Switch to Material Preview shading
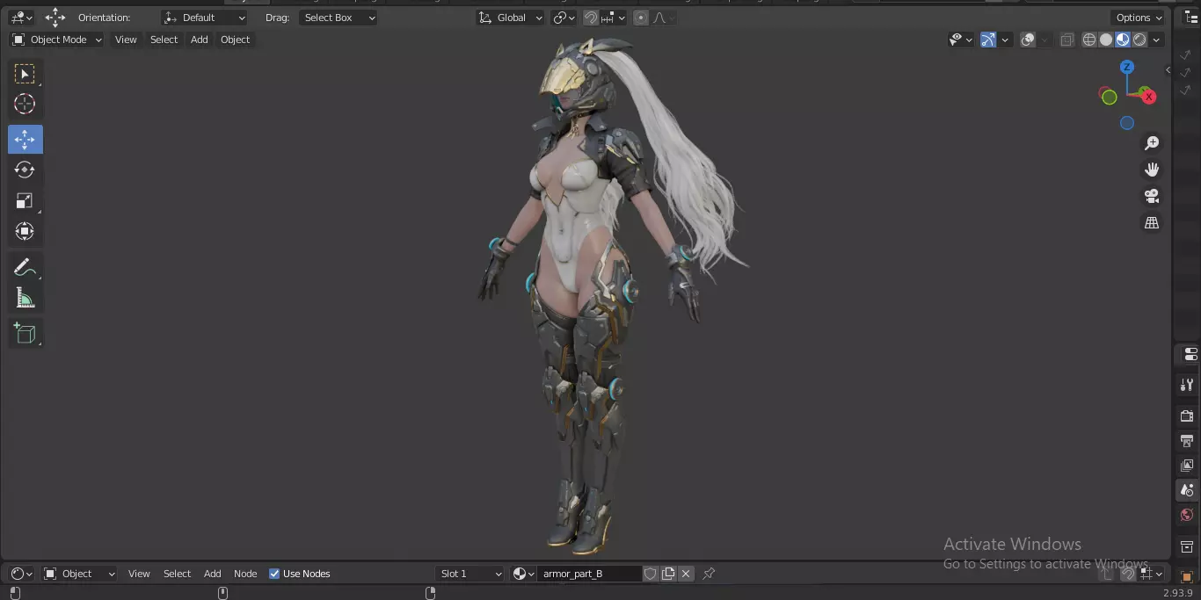This screenshot has height=600, width=1201. [1123, 40]
